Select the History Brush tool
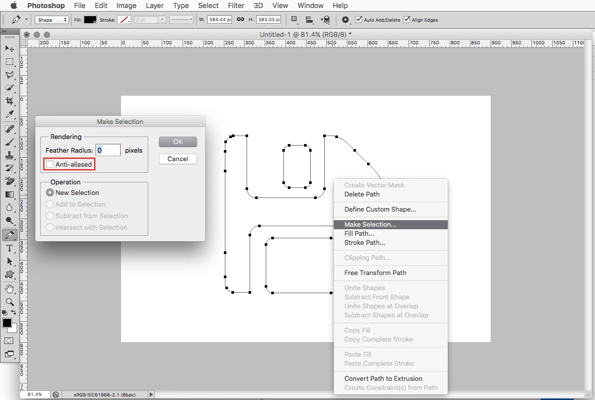 click(x=10, y=168)
